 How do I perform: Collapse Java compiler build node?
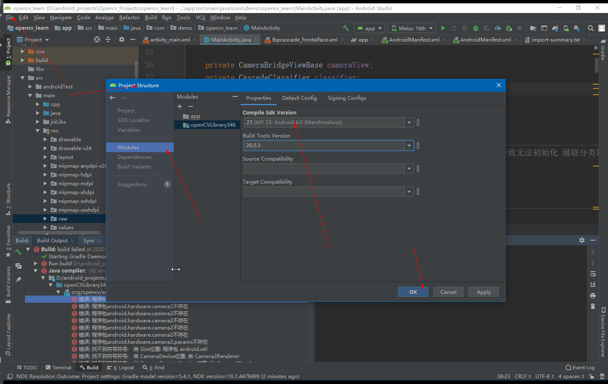[x=36, y=271]
